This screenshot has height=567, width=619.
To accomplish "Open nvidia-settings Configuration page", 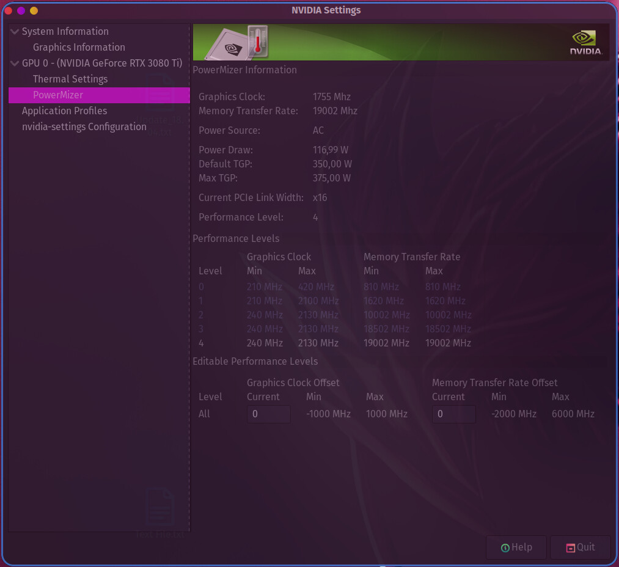I will 84,126.
